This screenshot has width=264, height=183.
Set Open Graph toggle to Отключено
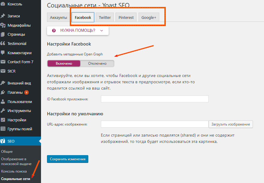pyautogui.click(x=97, y=63)
